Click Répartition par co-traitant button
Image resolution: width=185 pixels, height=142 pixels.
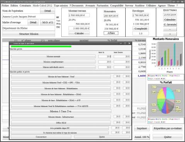pos(168,129)
